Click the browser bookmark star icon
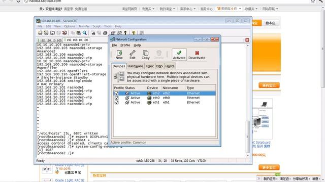The height and width of the screenshot is (182, 325). coord(313,1)
